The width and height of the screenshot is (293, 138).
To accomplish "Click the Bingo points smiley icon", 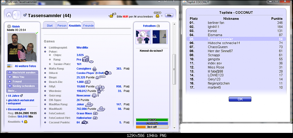I will (x=100, y=77).
